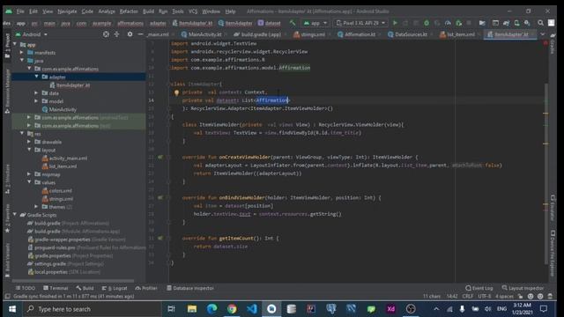Click UTF-8 encoding in the status bar
The height and width of the screenshot is (317, 564).
[x=485, y=296]
